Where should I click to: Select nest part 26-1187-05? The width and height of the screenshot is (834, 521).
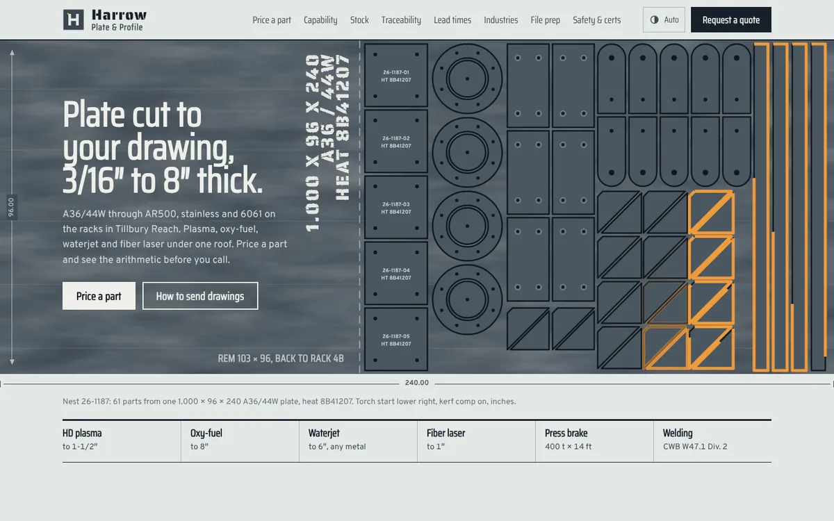396,340
